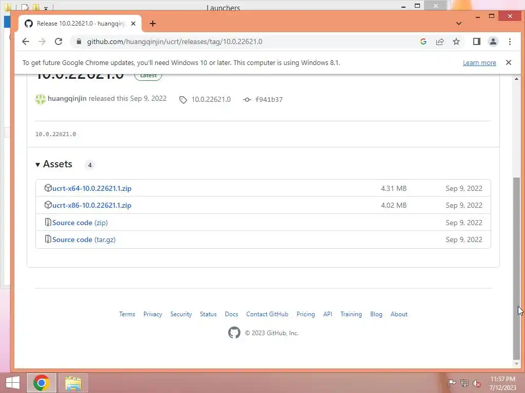Select the 4.02 MB size text
Image resolution: width=525 pixels, height=393 pixels.
pos(394,205)
